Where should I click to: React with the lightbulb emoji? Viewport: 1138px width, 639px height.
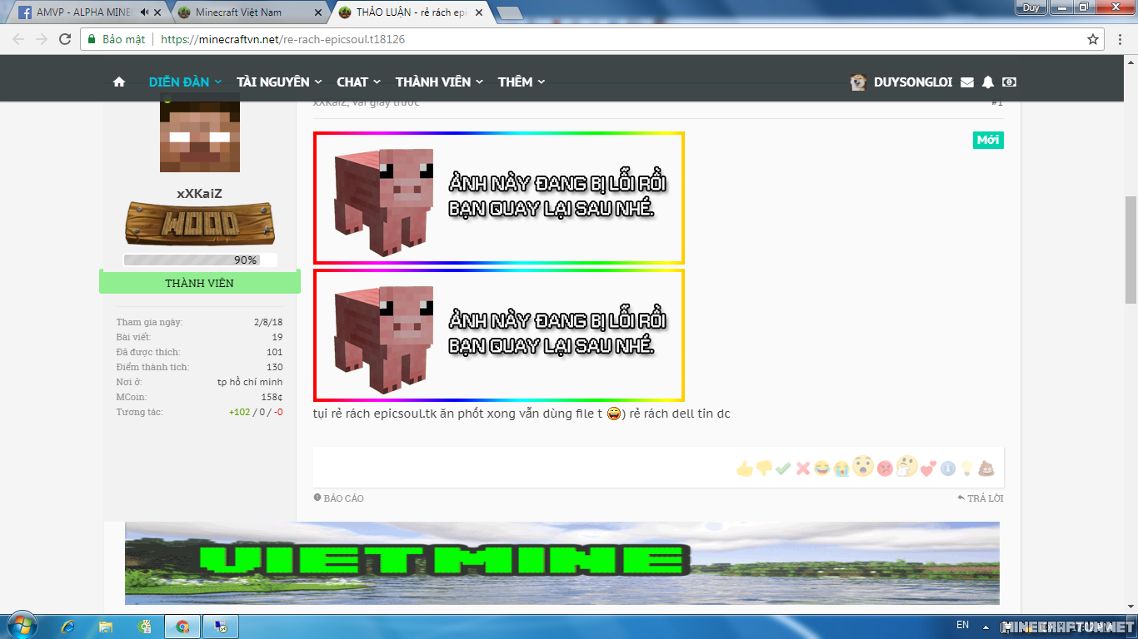(966, 468)
